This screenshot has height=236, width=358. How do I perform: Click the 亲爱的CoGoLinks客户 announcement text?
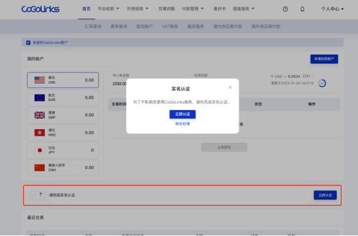click(x=50, y=42)
